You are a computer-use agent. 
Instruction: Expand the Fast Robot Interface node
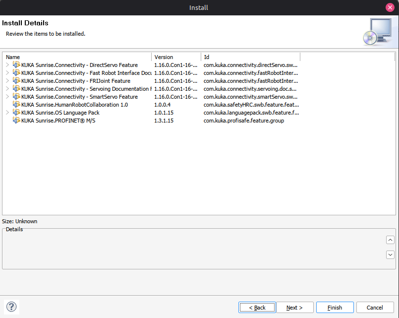click(7, 73)
